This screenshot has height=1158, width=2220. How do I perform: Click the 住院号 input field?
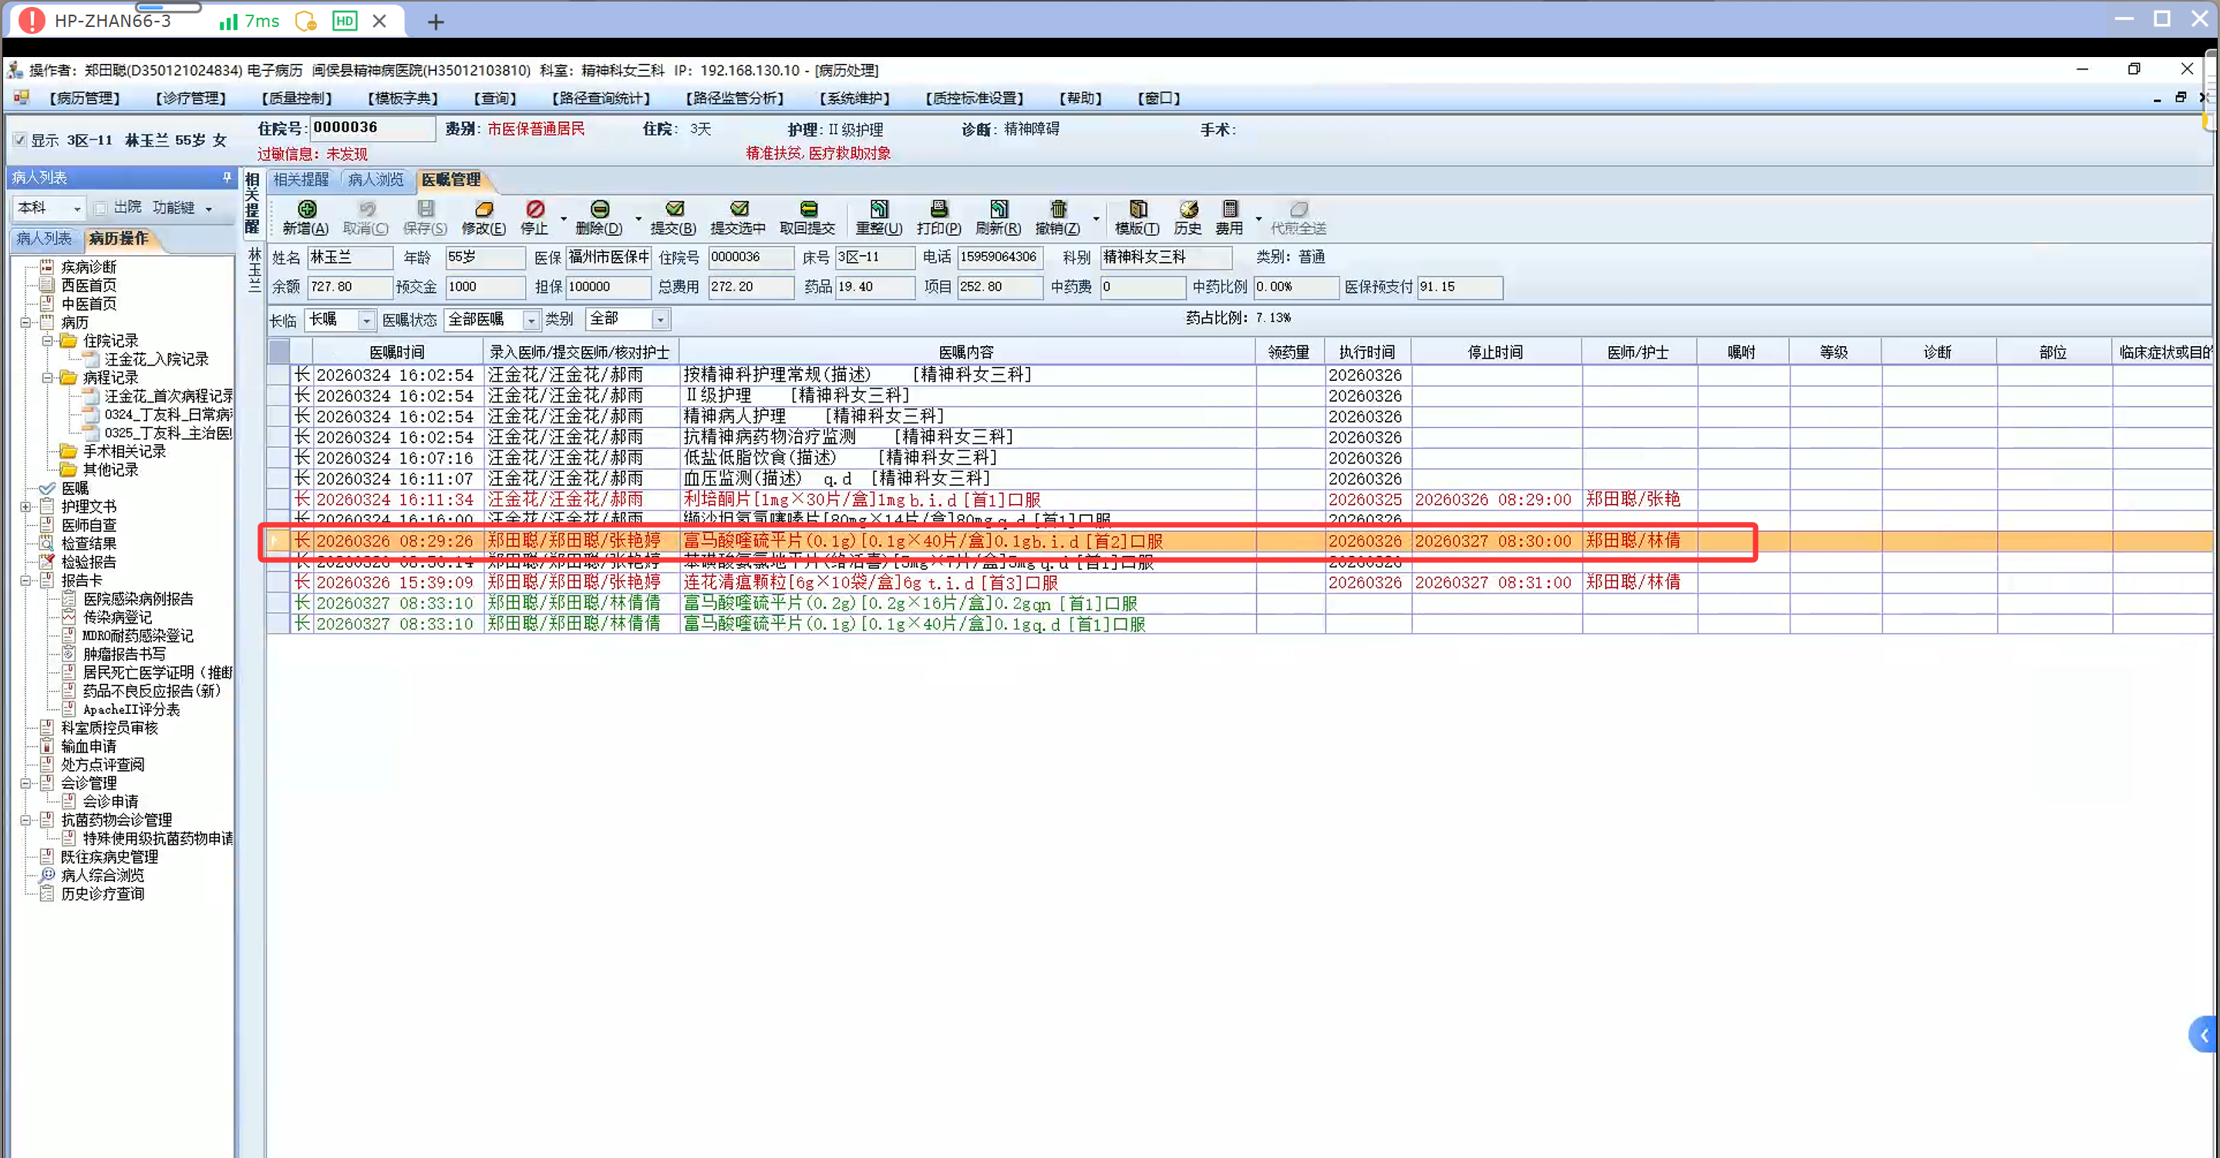click(372, 129)
